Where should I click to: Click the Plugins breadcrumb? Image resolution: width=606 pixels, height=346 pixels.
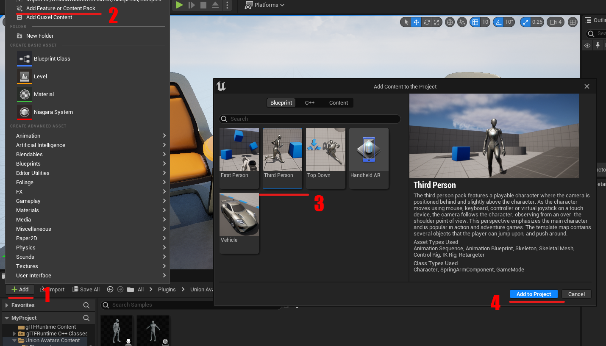point(167,290)
